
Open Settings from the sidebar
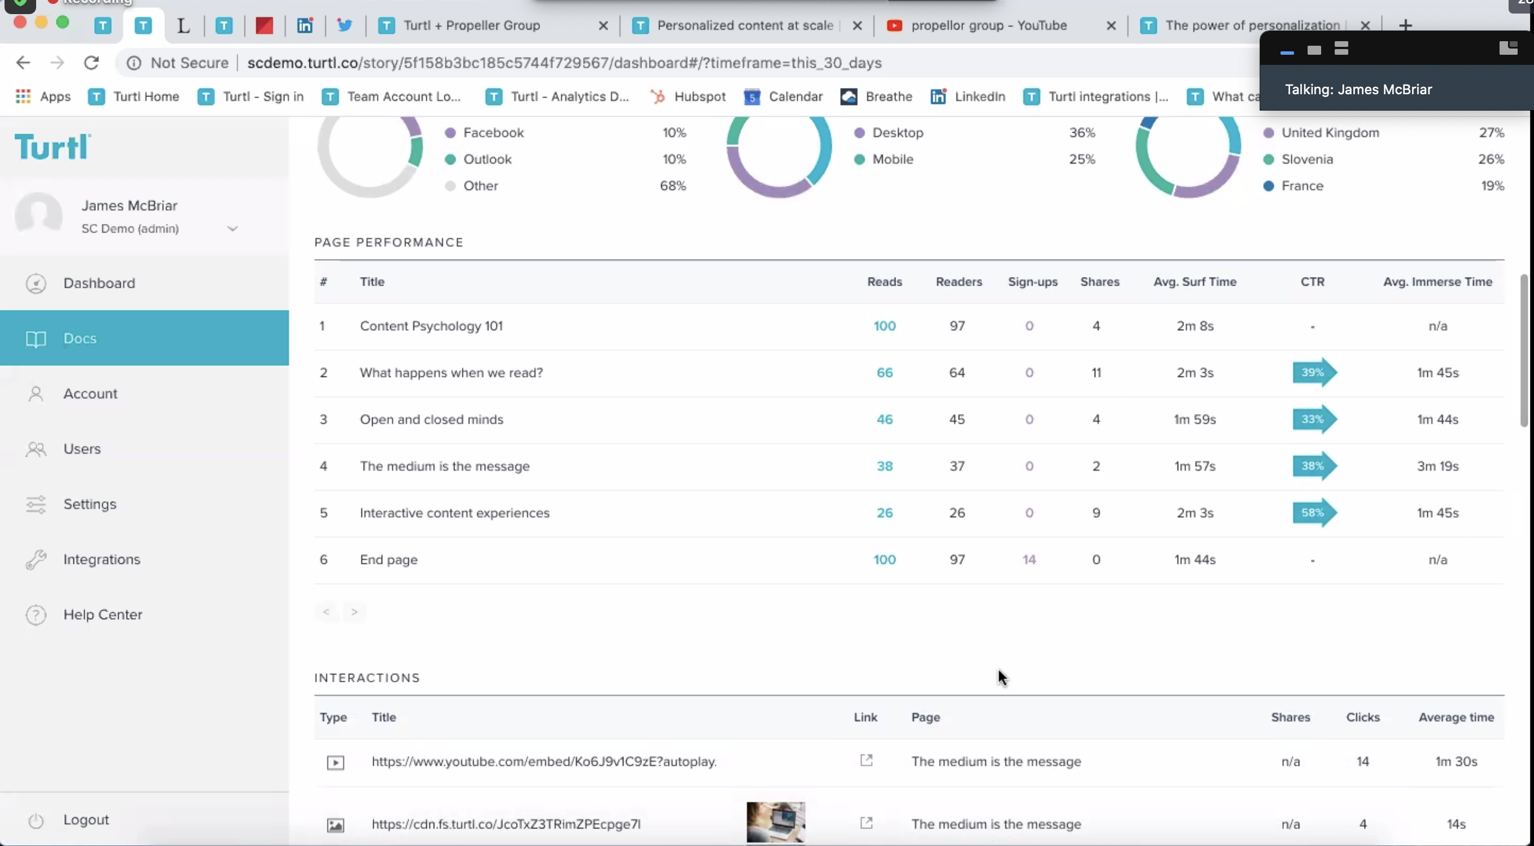(x=90, y=503)
